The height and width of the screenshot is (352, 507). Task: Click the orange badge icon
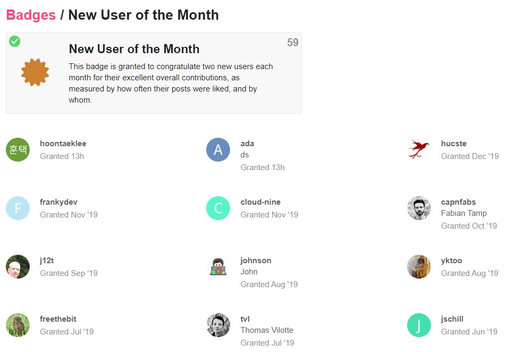click(x=35, y=72)
